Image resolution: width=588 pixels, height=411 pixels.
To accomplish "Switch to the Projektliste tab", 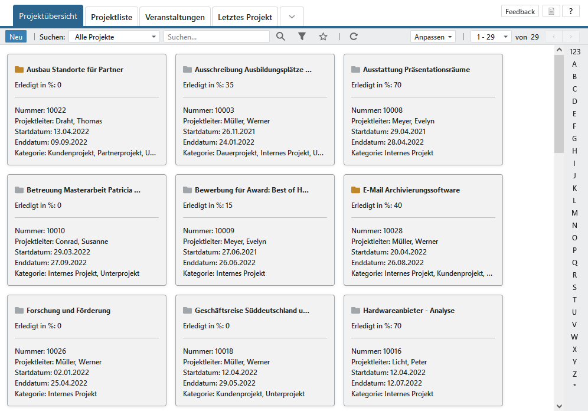I will [112, 17].
